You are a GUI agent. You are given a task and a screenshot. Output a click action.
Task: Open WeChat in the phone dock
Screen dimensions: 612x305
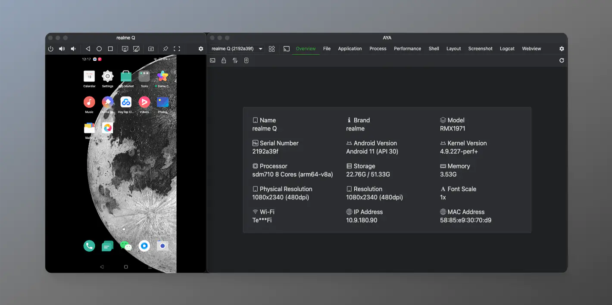click(x=126, y=246)
